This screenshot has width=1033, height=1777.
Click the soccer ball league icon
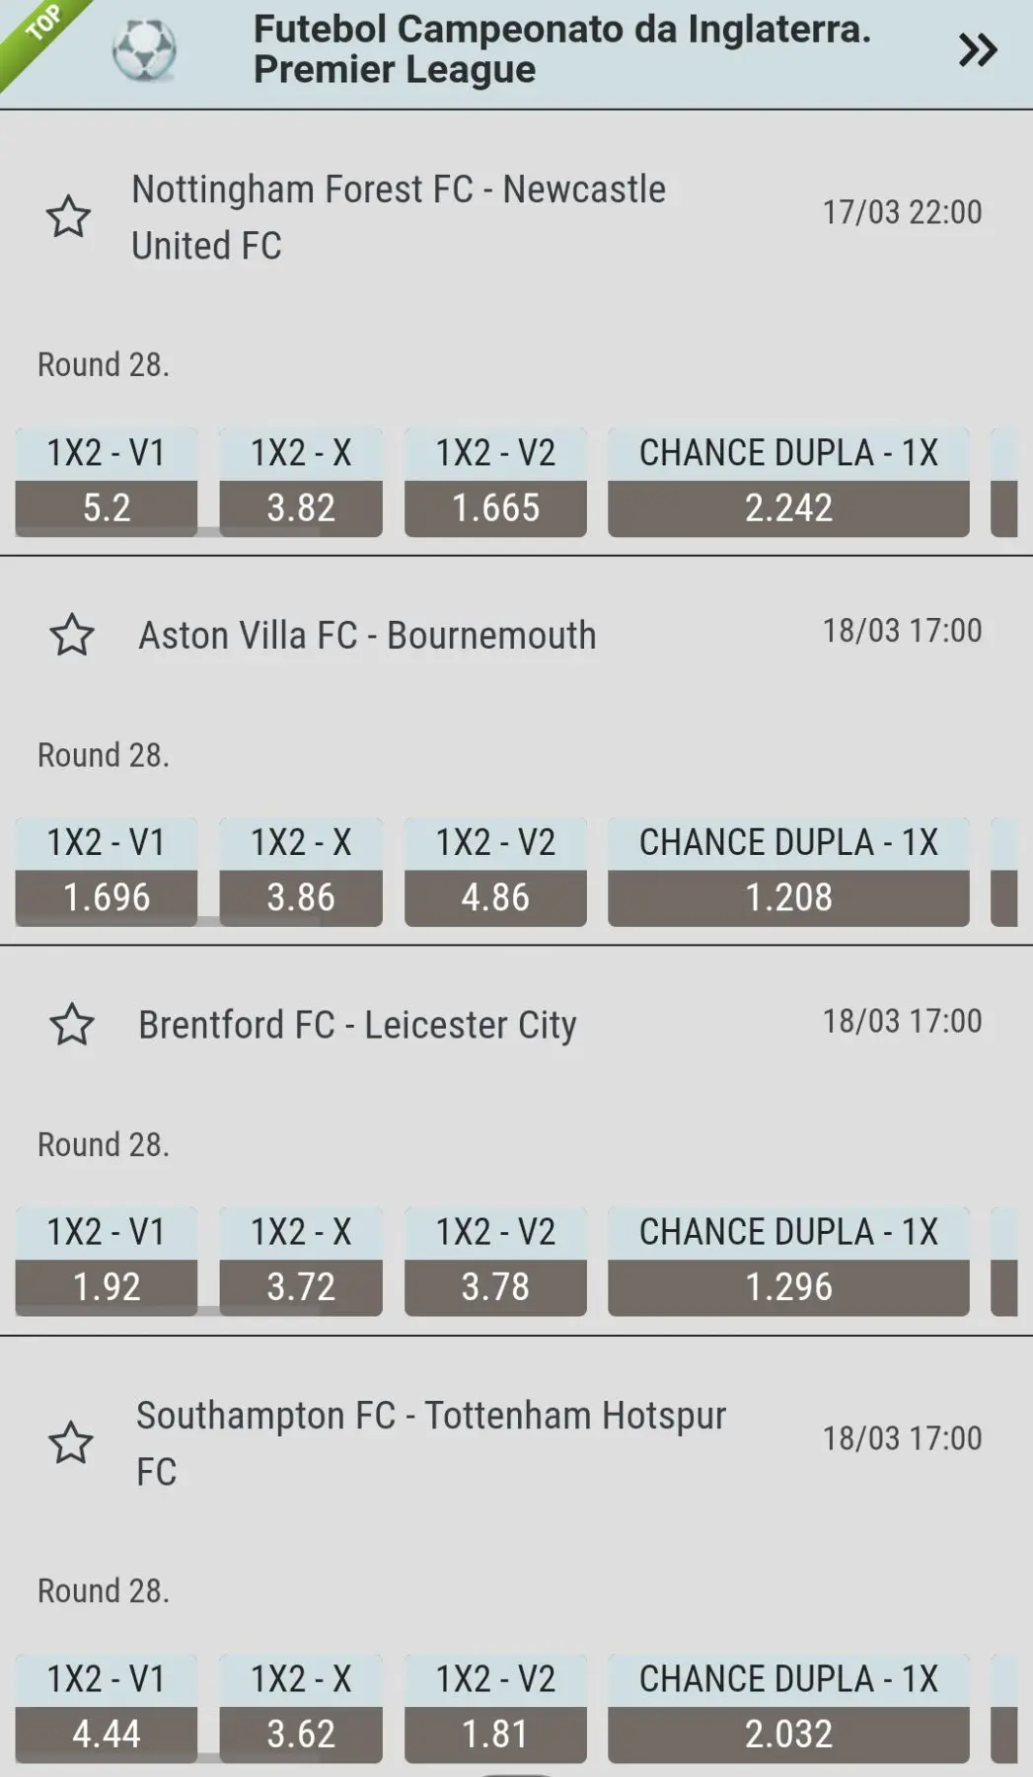click(x=144, y=50)
